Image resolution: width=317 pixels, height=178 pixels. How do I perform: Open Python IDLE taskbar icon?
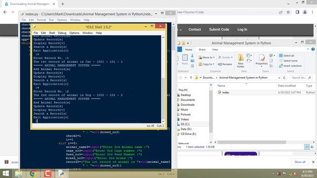[61, 174]
